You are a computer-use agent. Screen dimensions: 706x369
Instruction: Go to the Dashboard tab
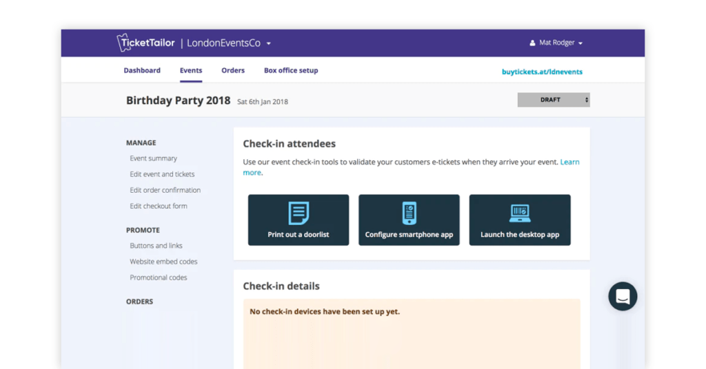(x=142, y=70)
